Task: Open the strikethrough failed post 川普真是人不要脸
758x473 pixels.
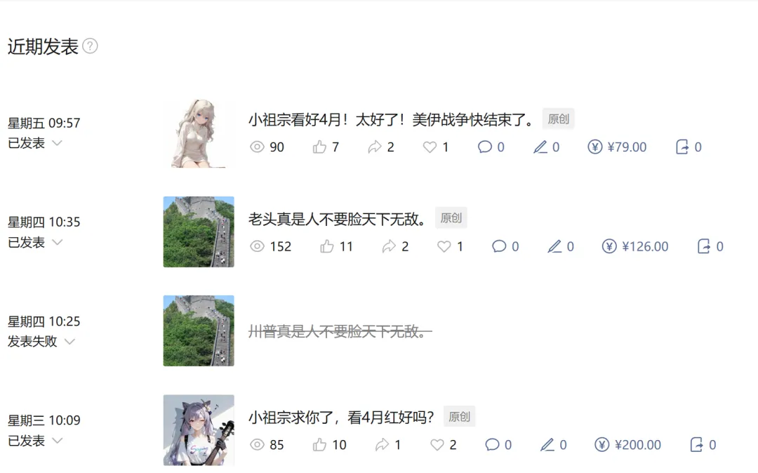Action: pyautogui.click(x=340, y=331)
